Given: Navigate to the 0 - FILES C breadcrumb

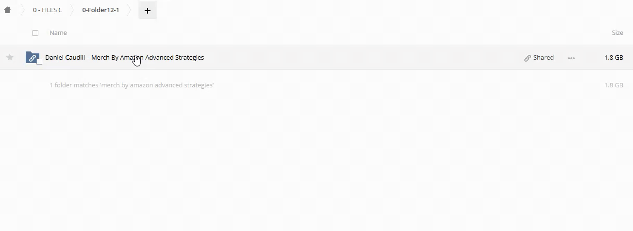Looking at the screenshot, I should pyautogui.click(x=48, y=10).
